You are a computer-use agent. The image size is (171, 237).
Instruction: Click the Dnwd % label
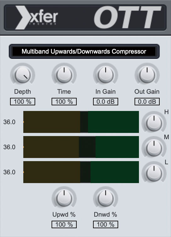[x=106, y=215]
